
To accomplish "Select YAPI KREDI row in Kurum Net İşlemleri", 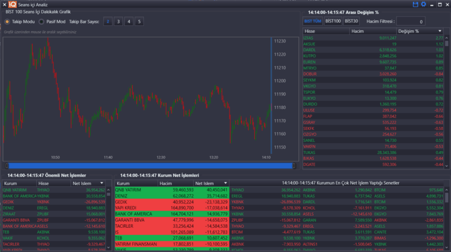I will click(172, 208).
